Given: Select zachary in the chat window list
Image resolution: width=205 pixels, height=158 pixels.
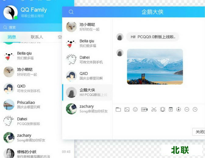Looking at the screenshot, I should [87, 109].
